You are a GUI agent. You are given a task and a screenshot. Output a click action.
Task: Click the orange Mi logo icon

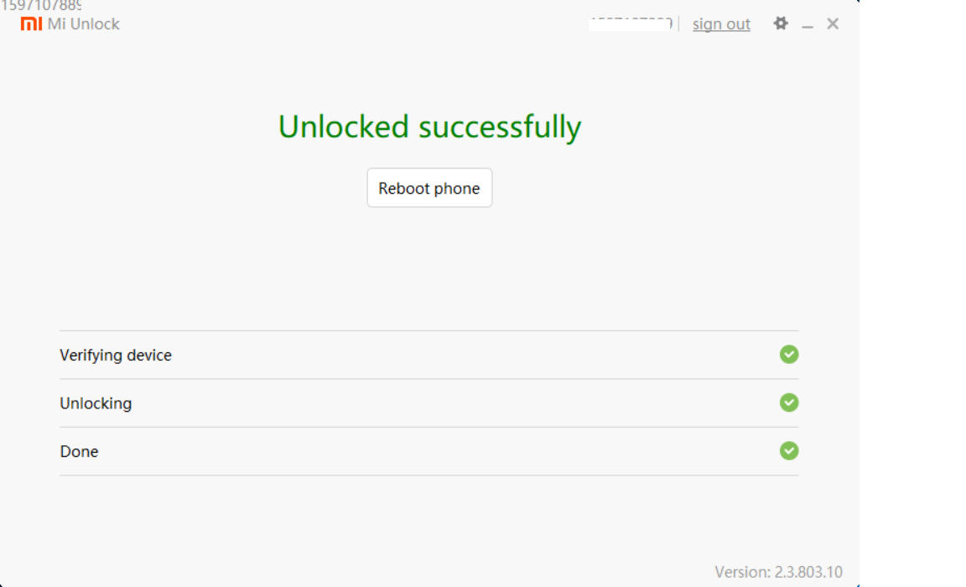tap(31, 23)
